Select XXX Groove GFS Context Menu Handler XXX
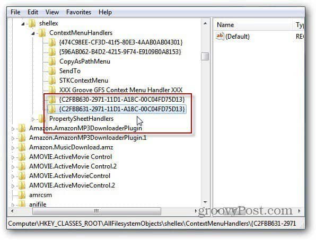316x240 pixels. pos(121,90)
